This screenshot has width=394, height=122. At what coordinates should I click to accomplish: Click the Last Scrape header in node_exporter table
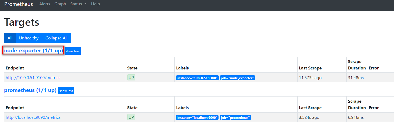coord(310,68)
